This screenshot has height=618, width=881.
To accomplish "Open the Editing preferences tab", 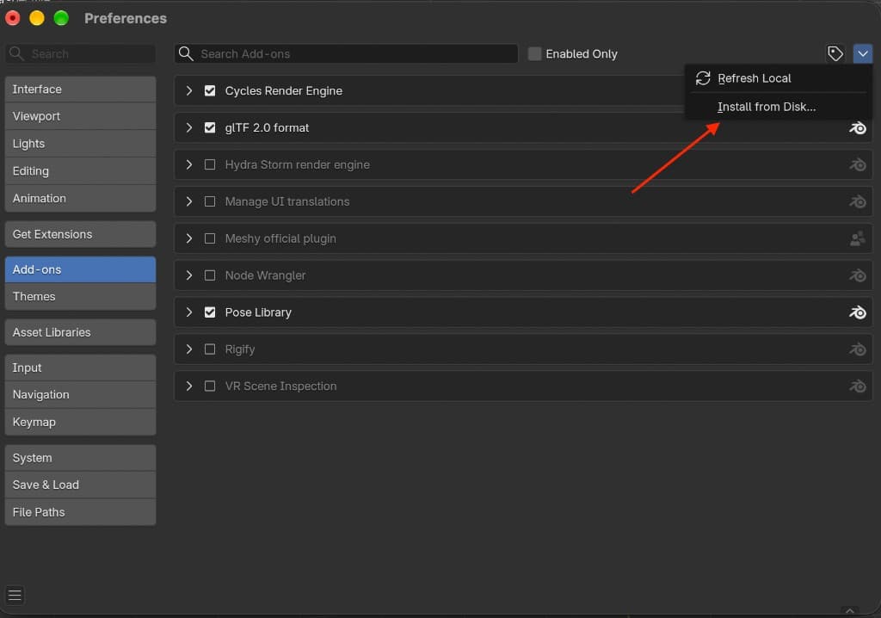I will coord(80,171).
